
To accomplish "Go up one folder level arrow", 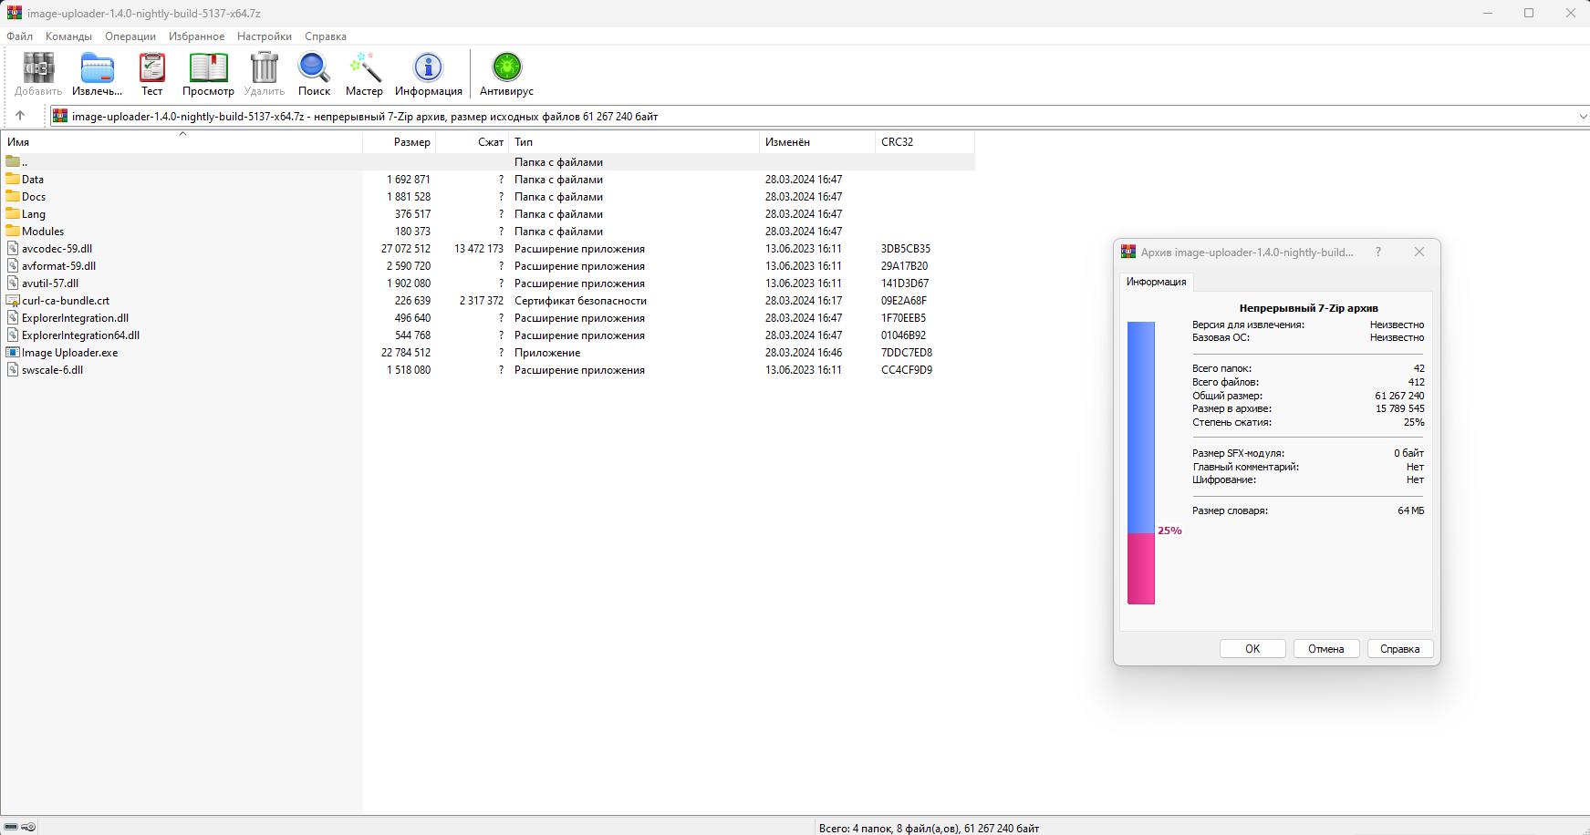I will pos(20,116).
